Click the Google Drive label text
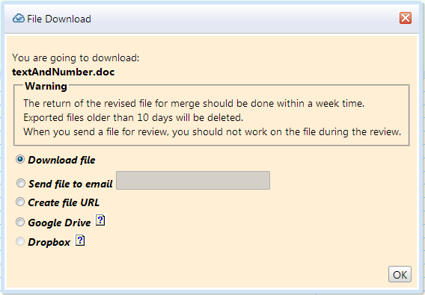This screenshot has width=425, height=295. (59, 223)
